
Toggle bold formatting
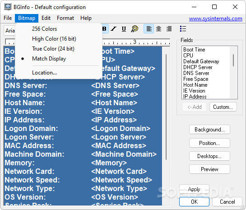pos(105,29)
